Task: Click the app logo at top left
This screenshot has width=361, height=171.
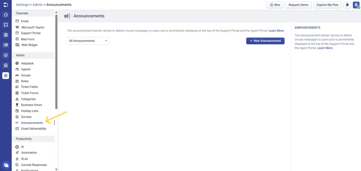Action: [x=6, y=5]
